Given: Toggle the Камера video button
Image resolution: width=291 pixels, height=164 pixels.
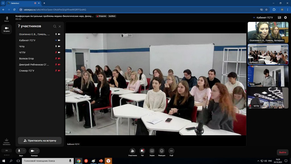Looking at the screenshot, I should click(x=32, y=151).
